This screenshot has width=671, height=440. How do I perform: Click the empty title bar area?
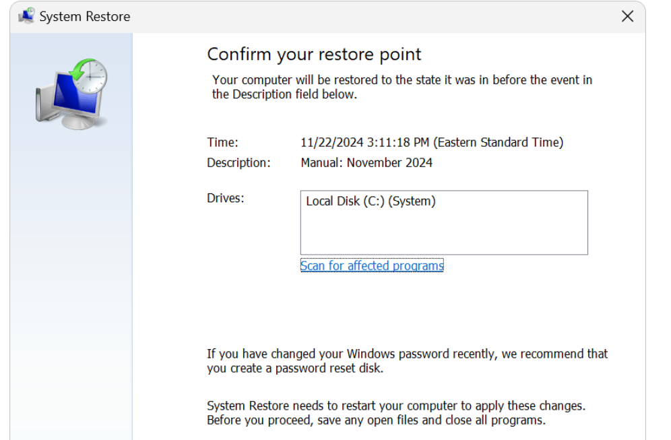[x=371, y=16]
